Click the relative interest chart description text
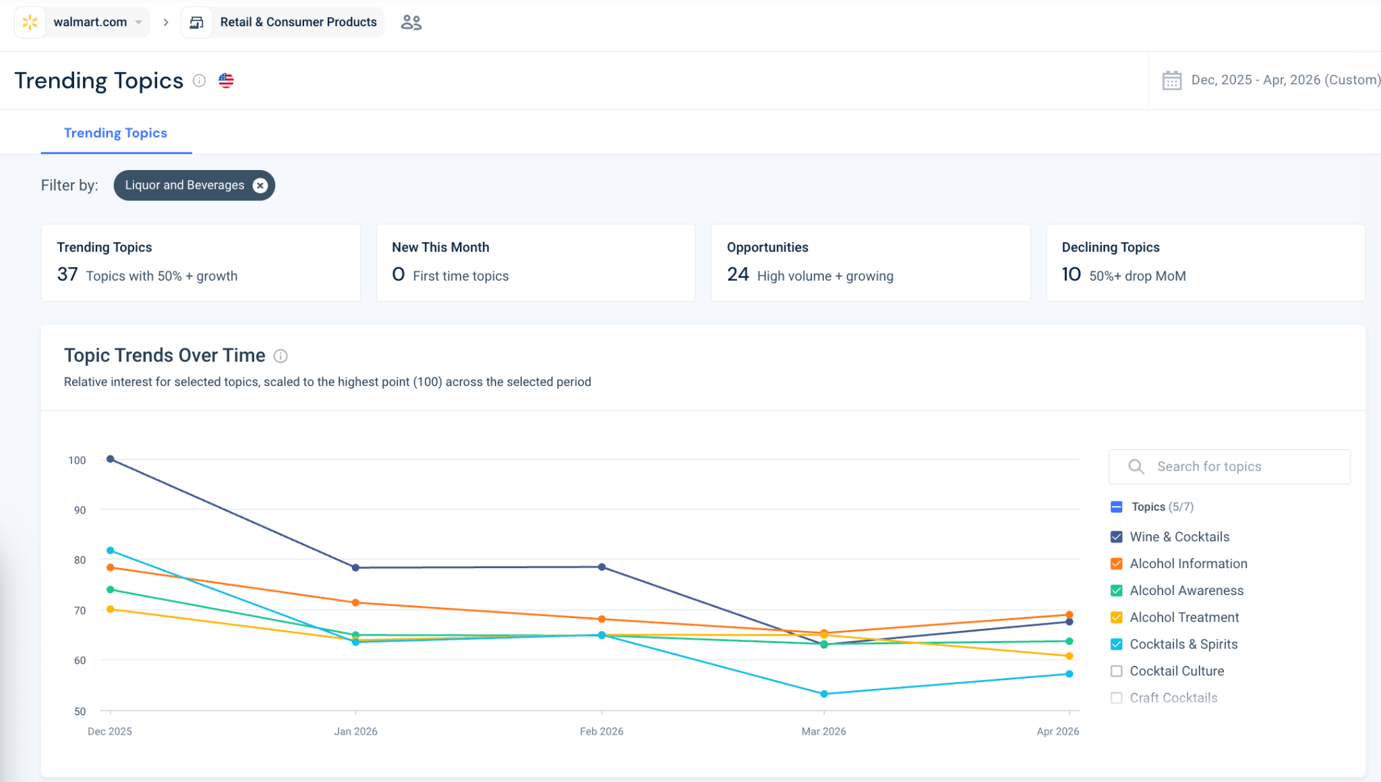Viewport: 1381px width, 782px height. tap(327, 382)
